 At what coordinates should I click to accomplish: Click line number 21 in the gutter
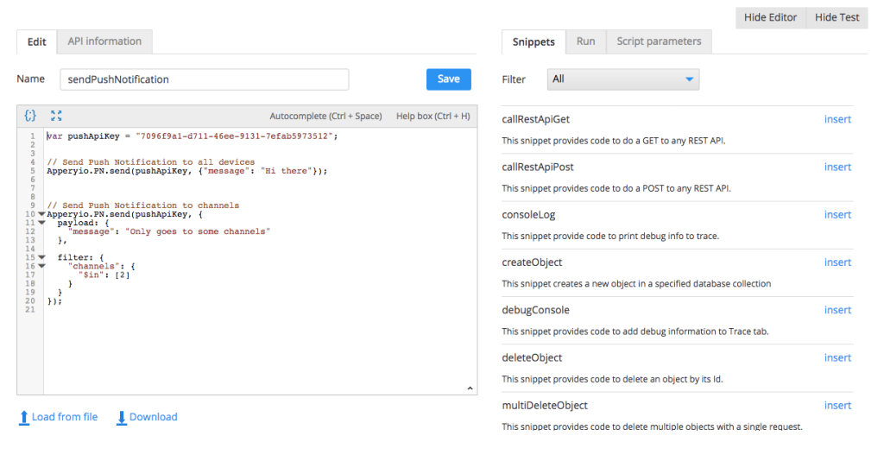30,309
